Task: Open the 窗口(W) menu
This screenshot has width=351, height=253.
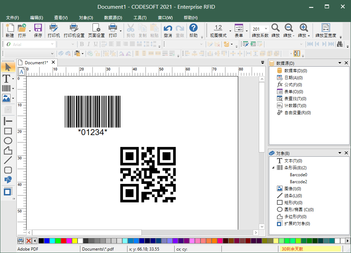Action: point(165,18)
